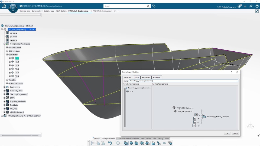
Task: Select TL.3 laminate in the tree
Action: pyautogui.click(x=17, y=65)
